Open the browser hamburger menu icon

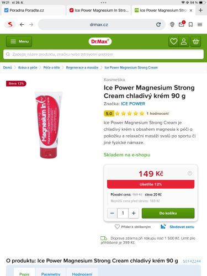coord(200,24)
